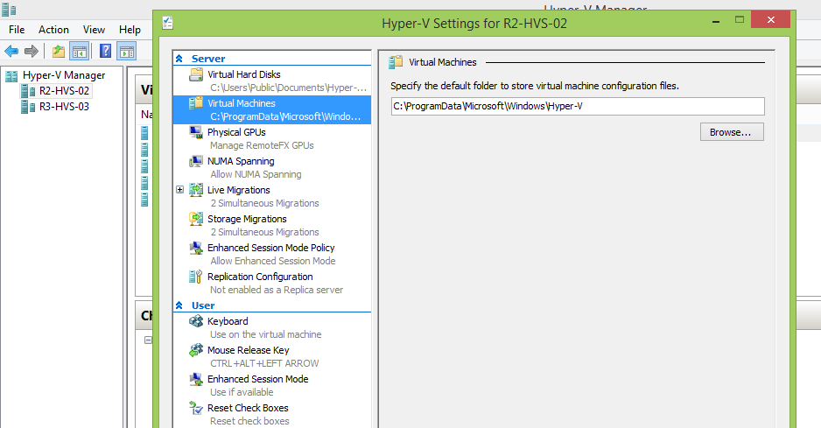Click 'CTRL+ALT+LEFT ARROW' description text
Screen dimensions: 821x428
tap(264, 363)
